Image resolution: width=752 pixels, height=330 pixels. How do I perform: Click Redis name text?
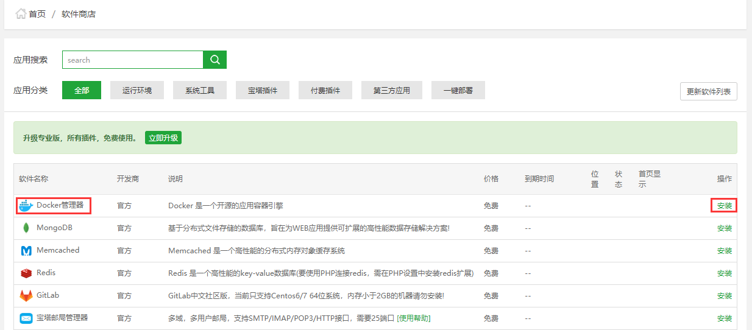[x=46, y=273]
